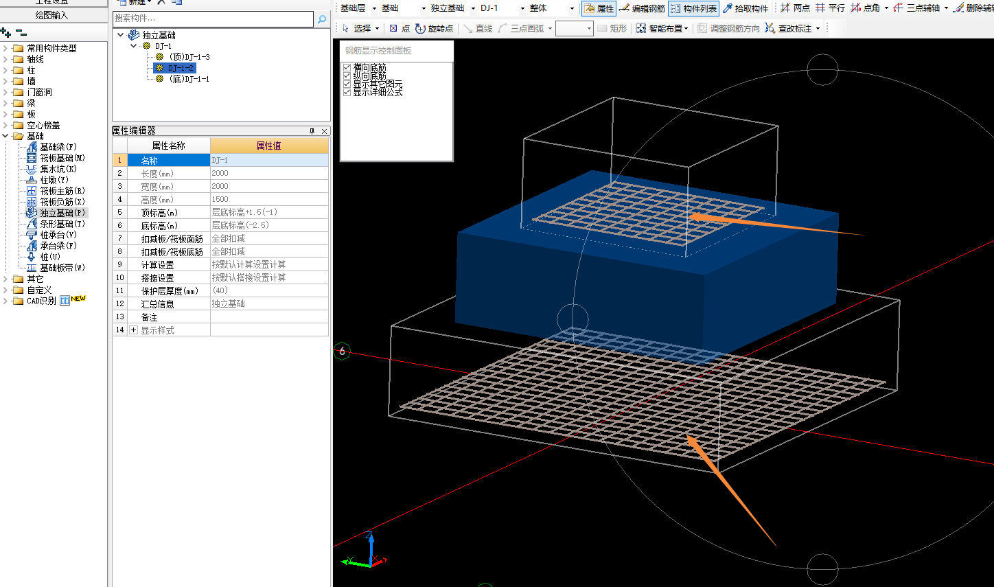
Task: Toggle 显示详细公式 checkbox
Action: coord(347,92)
